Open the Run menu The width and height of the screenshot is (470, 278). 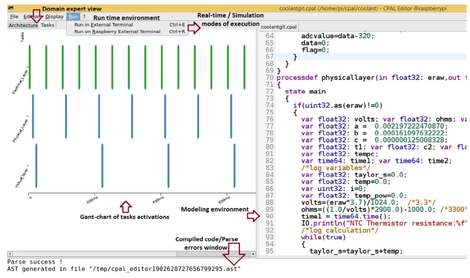click(x=73, y=17)
